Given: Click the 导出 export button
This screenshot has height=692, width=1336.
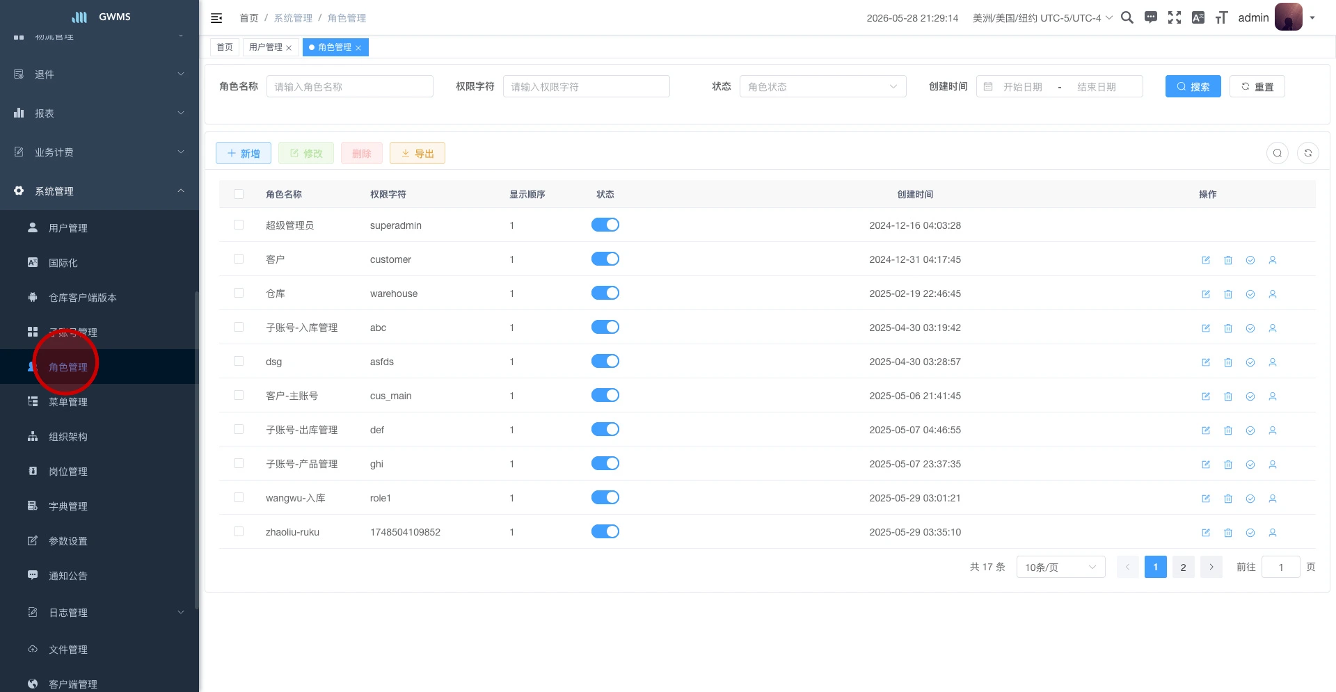Looking at the screenshot, I should 417,153.
